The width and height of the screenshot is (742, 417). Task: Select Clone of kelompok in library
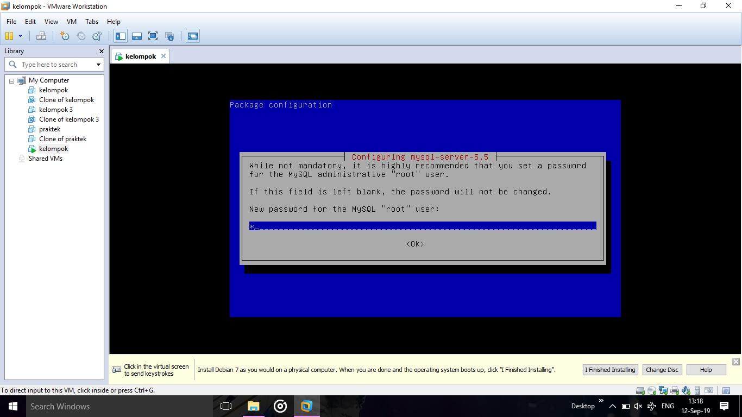pos(66,100)
